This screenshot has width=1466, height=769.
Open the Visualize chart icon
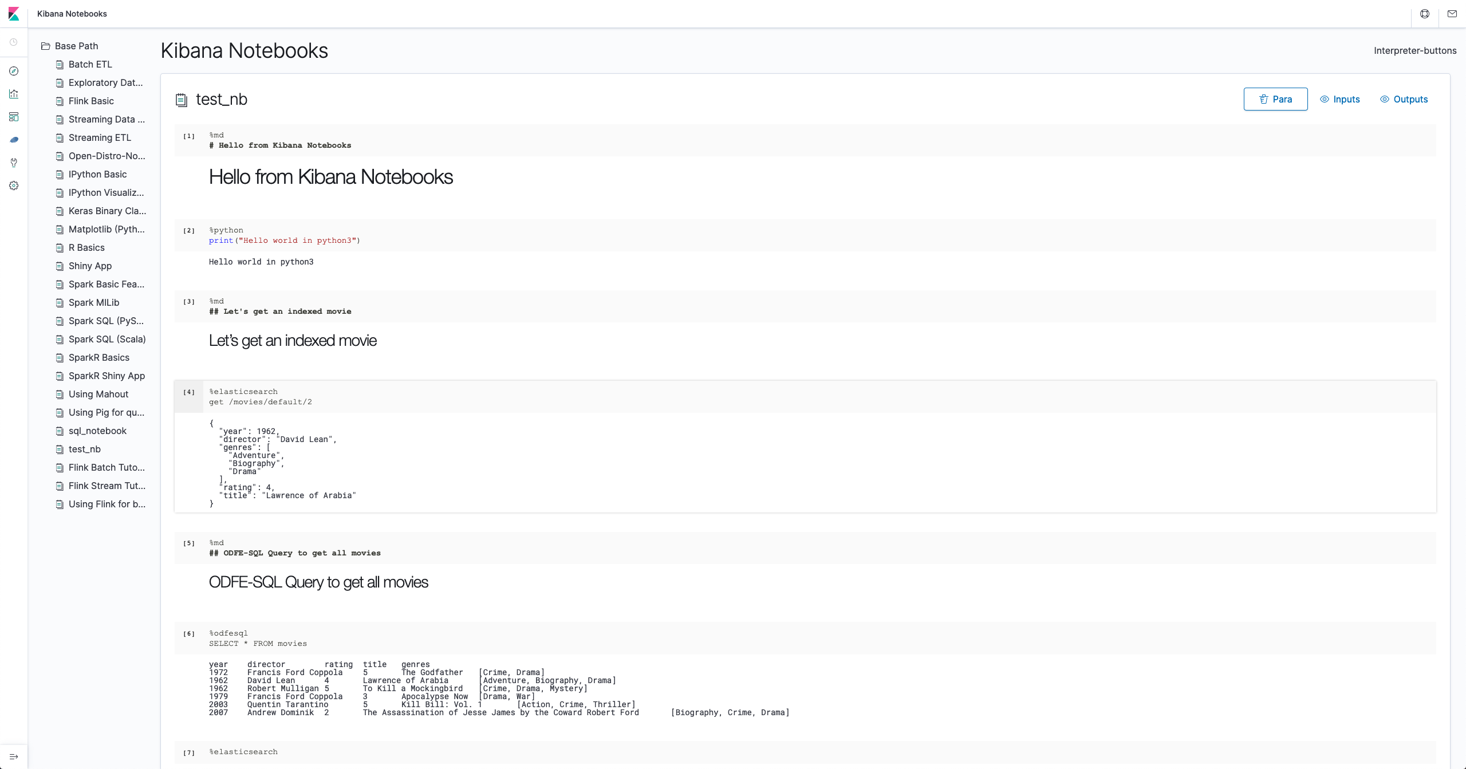tap(14, 94)
